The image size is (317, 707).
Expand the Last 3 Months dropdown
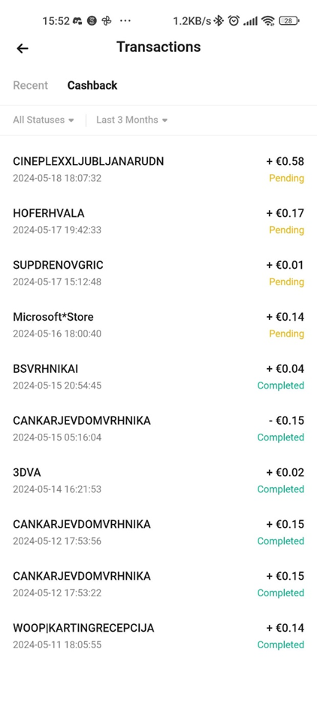pos(131,120)
